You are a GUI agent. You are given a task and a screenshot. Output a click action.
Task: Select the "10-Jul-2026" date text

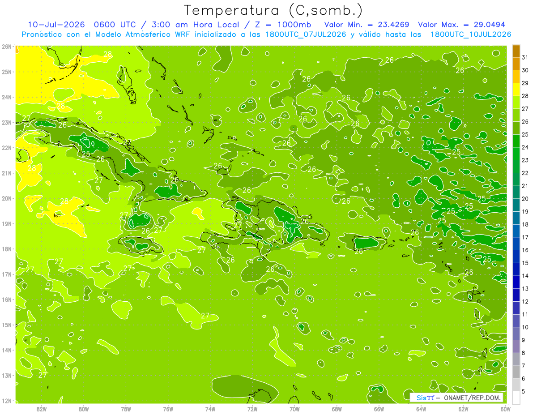point(56,25)
